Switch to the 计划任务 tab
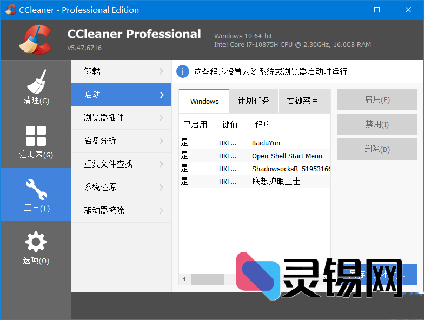 tap(254, 101)
